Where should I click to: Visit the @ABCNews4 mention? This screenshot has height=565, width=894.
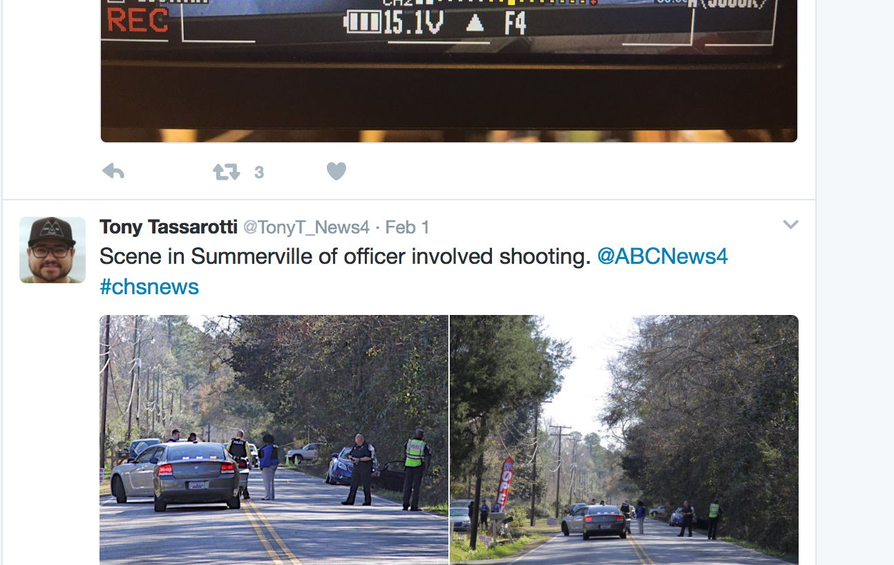pyautogui.click(x=662, y=256)
